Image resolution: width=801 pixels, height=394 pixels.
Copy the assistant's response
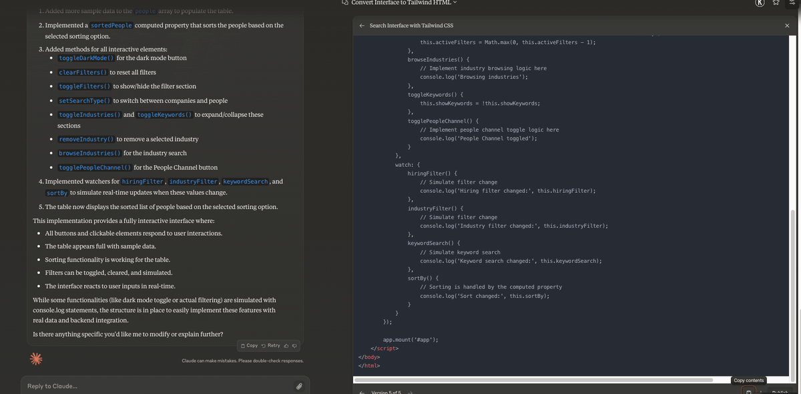(x=250, y=345)
